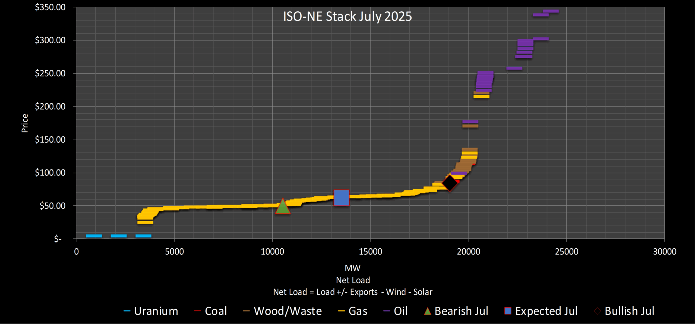This screenshot has height=324, width=695.
Task: Click the MW horizontal axis label
Action: click(352, 268)
